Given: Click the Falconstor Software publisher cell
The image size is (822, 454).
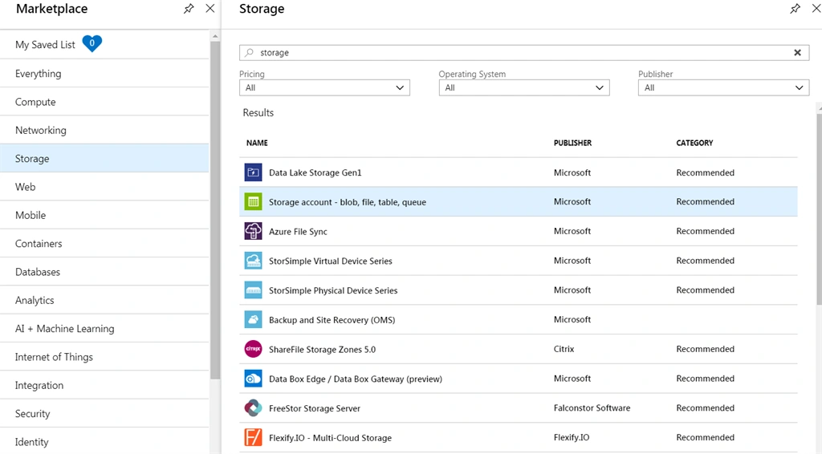Looking at the screenshot, I should (592, 407).
